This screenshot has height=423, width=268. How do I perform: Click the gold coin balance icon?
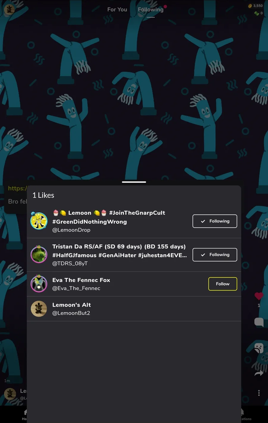click(250, 6)
